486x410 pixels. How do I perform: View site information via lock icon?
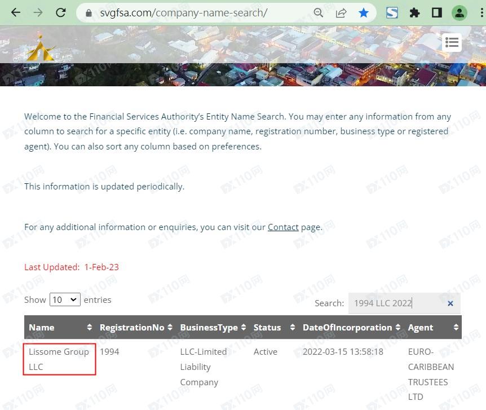[x=89, y=13]
